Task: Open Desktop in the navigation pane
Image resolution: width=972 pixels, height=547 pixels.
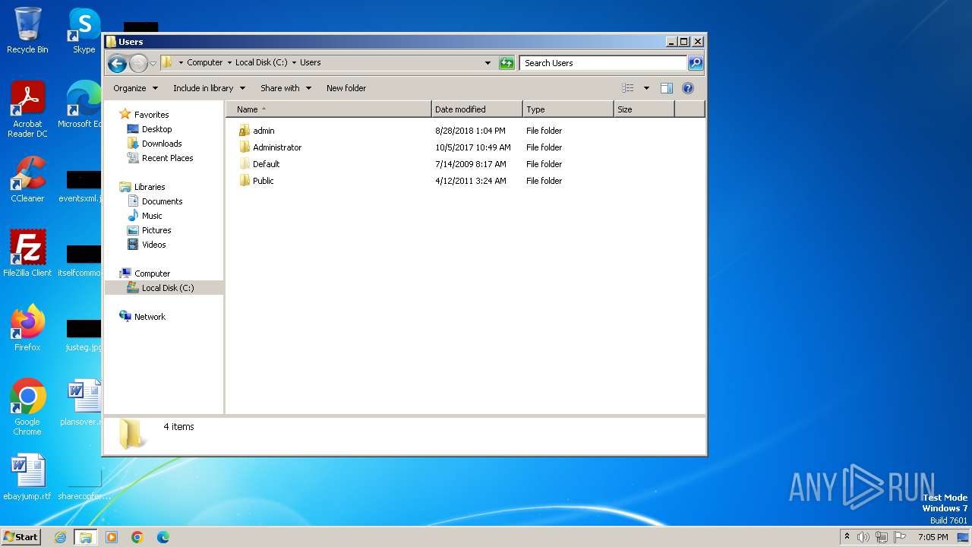Action: coord(156,129)
